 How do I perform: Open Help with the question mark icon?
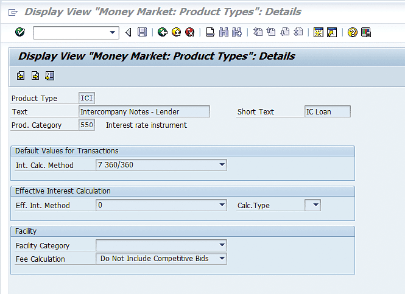352,32
